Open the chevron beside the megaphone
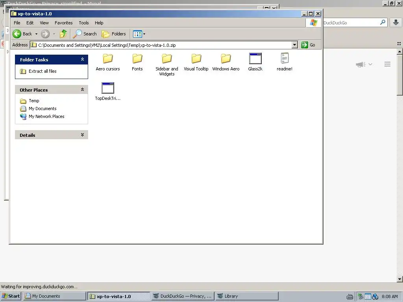Screen dimensions: 403x302 pos(370,64)
